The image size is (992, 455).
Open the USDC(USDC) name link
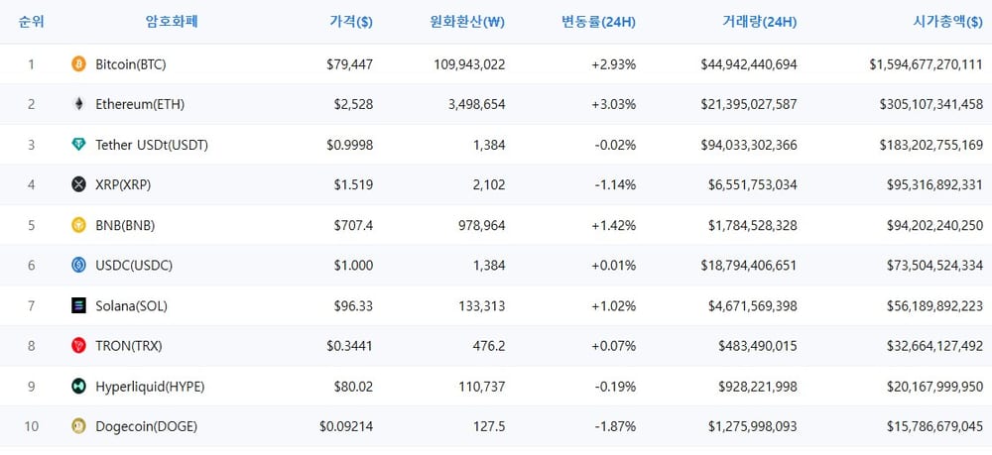(134, 266)
